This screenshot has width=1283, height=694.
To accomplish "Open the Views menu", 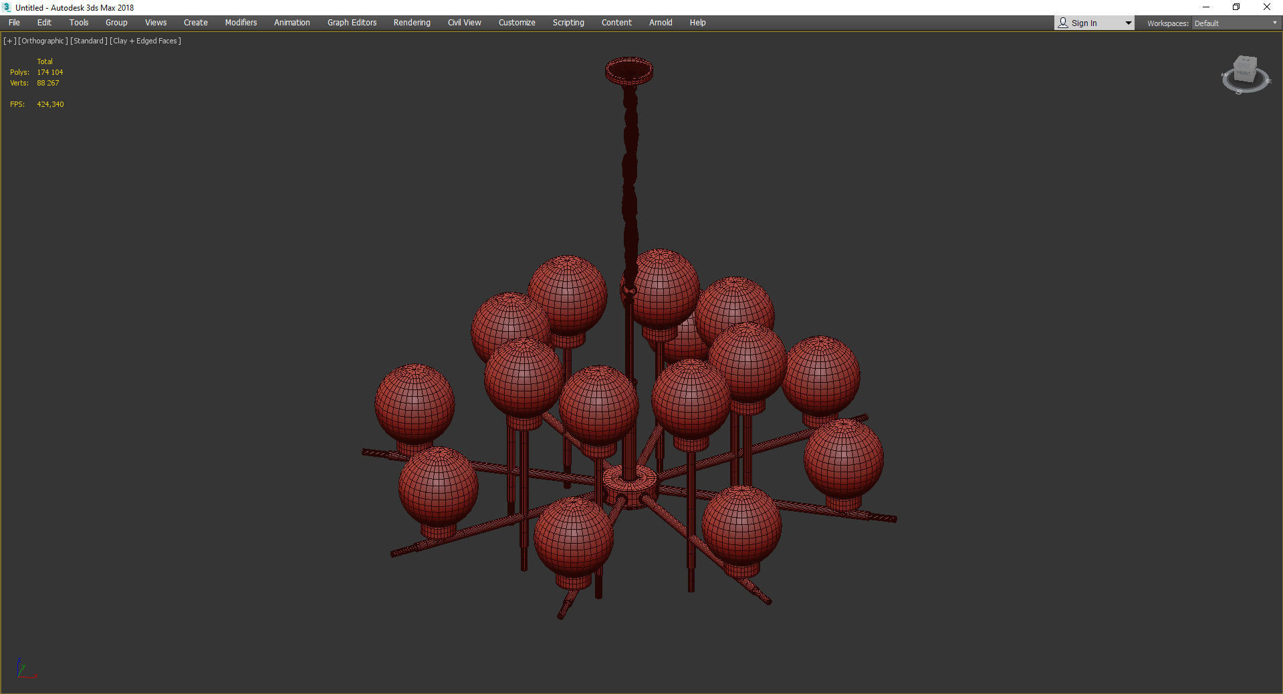I will 156,23.
